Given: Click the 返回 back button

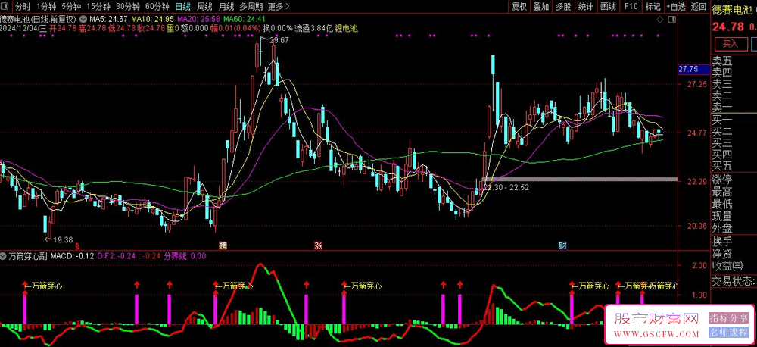Looking at the screenshot, I should (698, 7).
